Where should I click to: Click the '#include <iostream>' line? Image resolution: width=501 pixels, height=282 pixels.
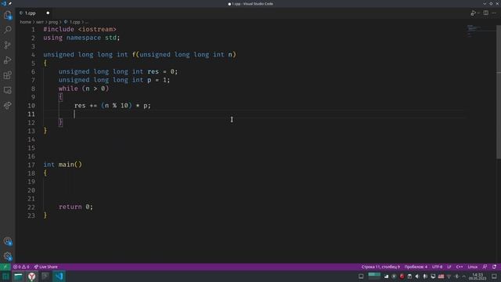pyautogui.click(x=80, y=29)
